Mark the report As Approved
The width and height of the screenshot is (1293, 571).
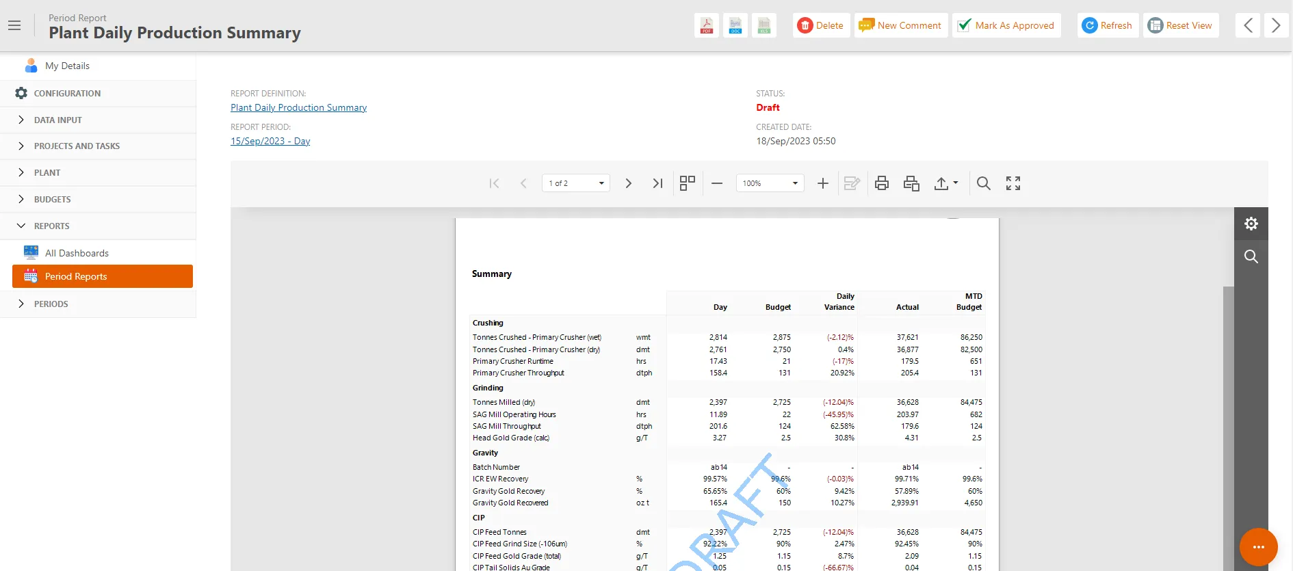click(1006, 25)
